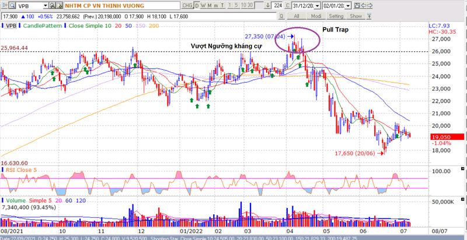Select the T tick period toggle
467x240 pixels.
pos(222,5)
